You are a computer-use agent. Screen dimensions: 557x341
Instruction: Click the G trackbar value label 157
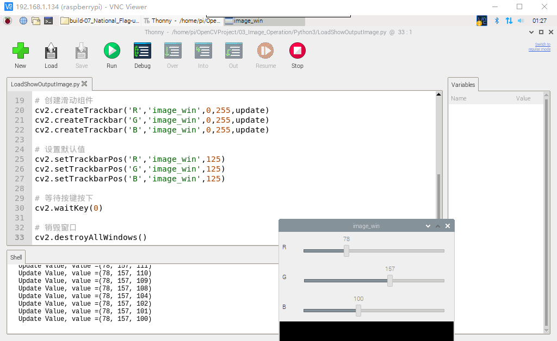coord(389,269)
